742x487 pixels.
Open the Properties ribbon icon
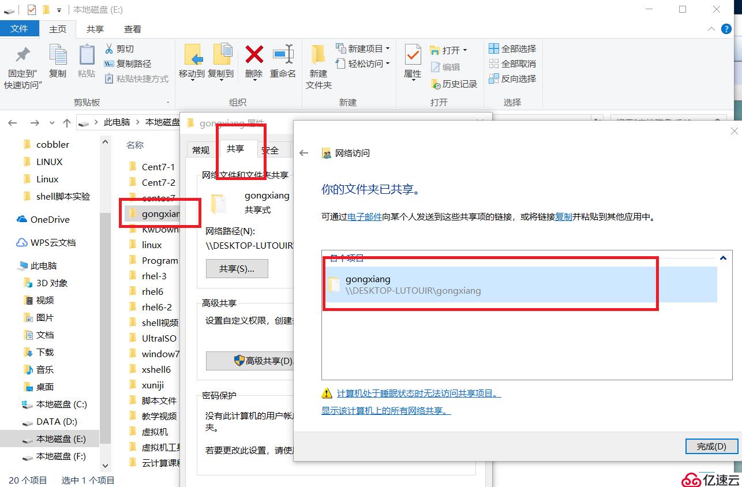coord(413,56)
